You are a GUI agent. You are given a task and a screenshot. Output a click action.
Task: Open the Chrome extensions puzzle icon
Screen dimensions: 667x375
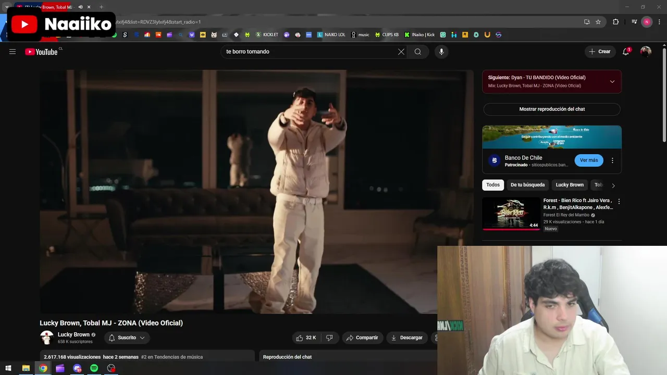pos(616,22)
